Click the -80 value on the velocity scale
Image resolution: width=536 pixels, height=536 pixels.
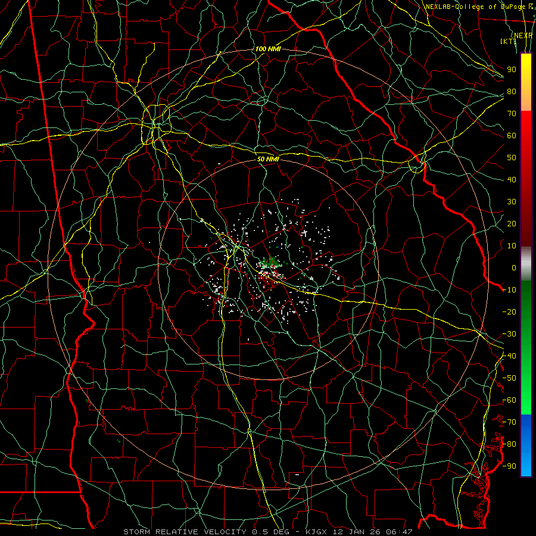pos(509,444)
